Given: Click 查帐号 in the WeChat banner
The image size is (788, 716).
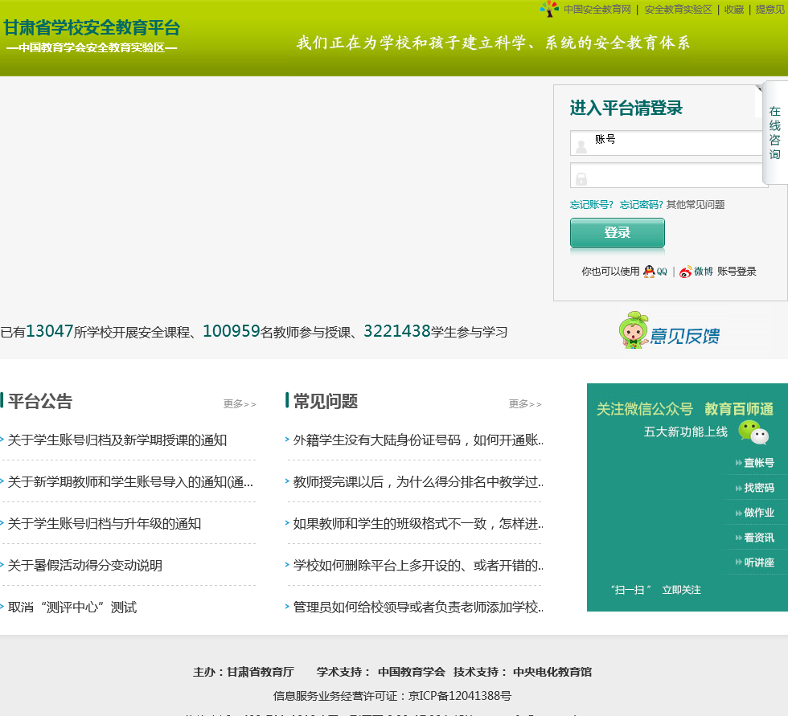Looking at the screenshot, I should tap(759, 462).
